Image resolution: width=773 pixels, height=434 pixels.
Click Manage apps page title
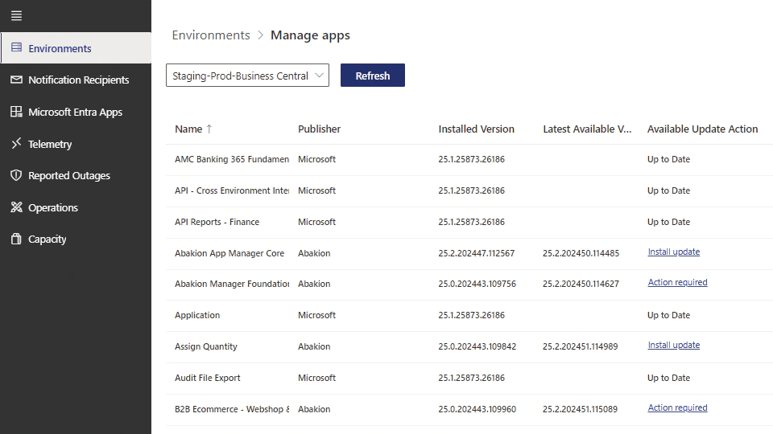tap(310, 35)
